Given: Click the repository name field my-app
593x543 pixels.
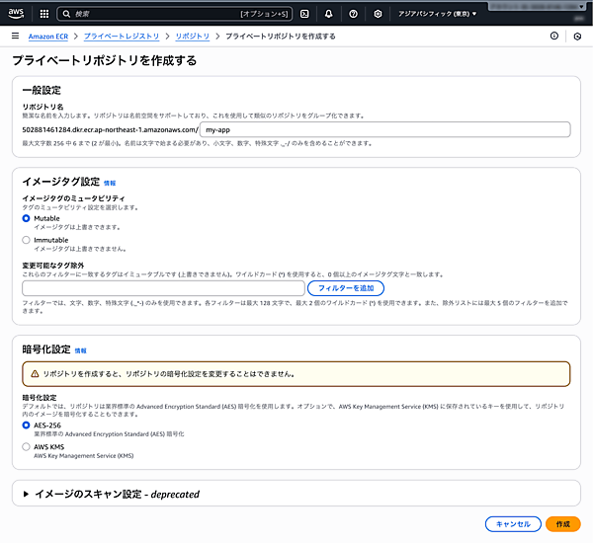Looking at the screenshot, I should 383,128.
